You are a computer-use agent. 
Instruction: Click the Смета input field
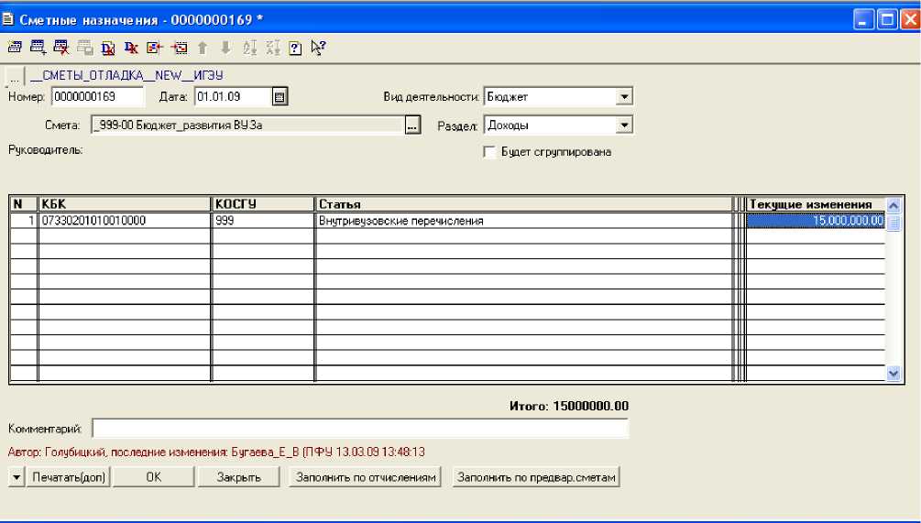[247, 125]
